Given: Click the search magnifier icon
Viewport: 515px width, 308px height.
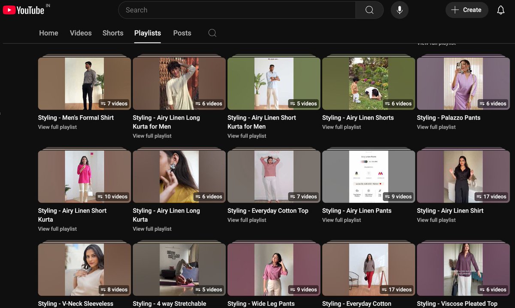Looking at the screenshot, I should (x=369, y=10).
